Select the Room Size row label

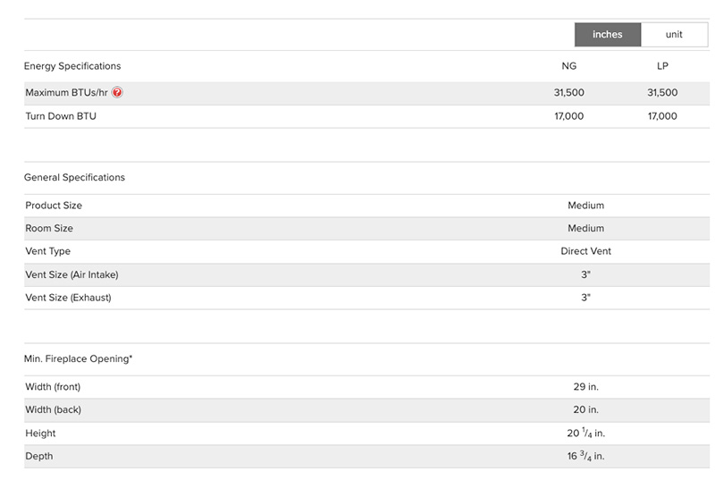point(49,229)
